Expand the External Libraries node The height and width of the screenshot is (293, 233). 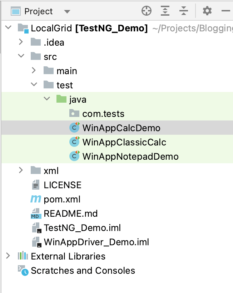coord(8,256)
